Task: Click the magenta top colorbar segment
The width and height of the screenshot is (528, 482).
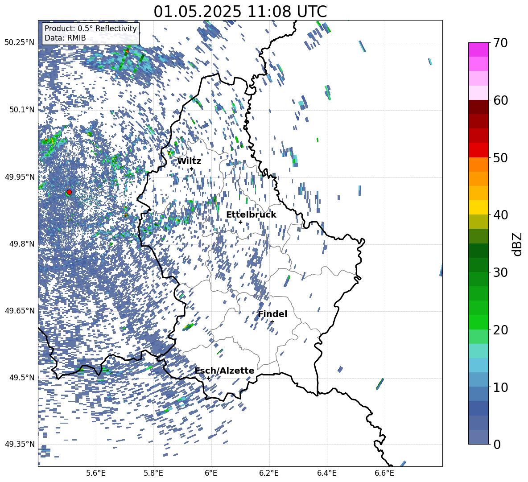Action: [478, 49]
